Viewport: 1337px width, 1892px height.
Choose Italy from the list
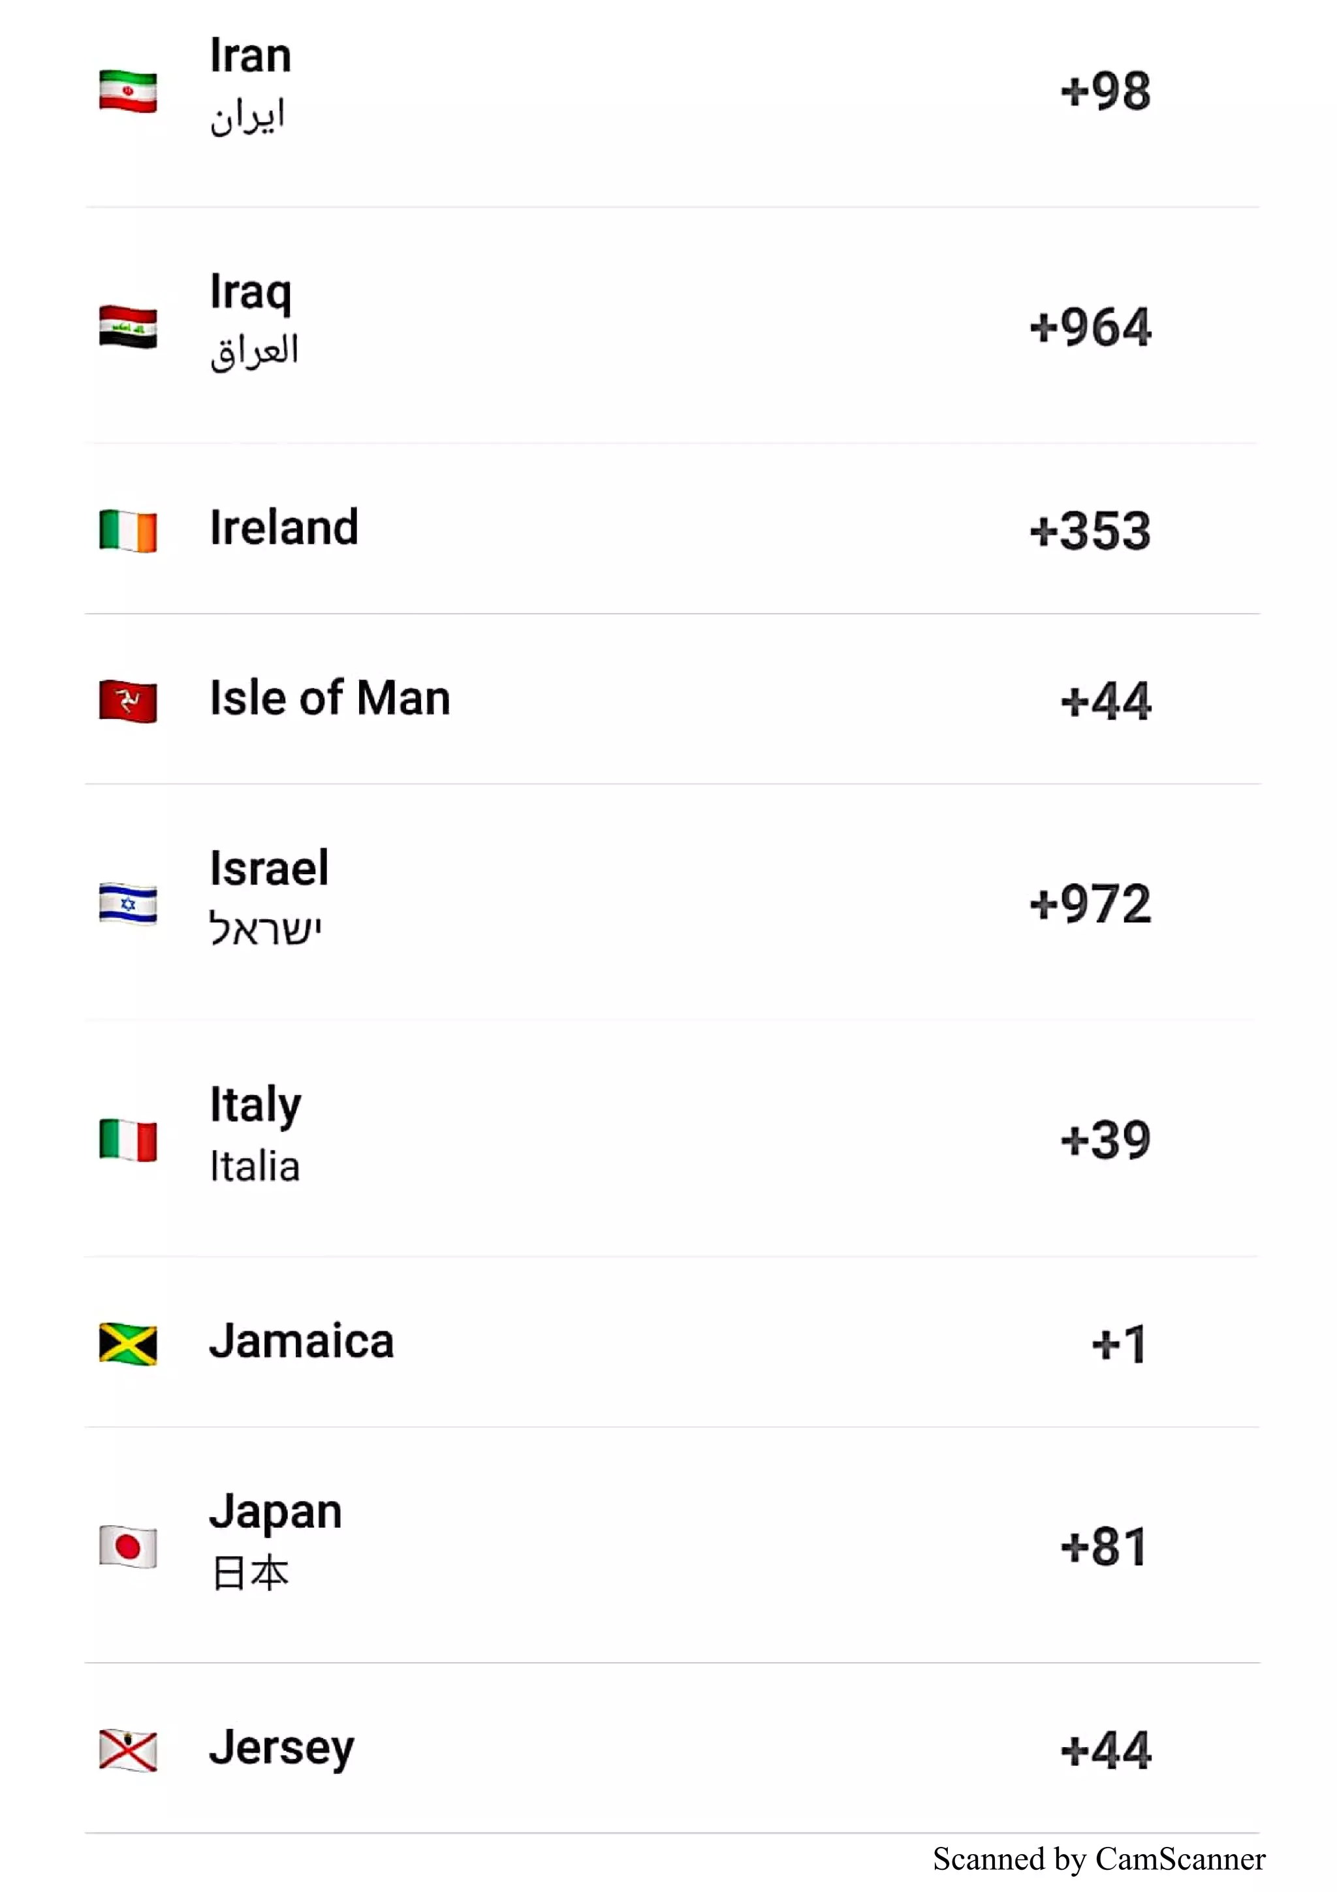click(672, 1138)
